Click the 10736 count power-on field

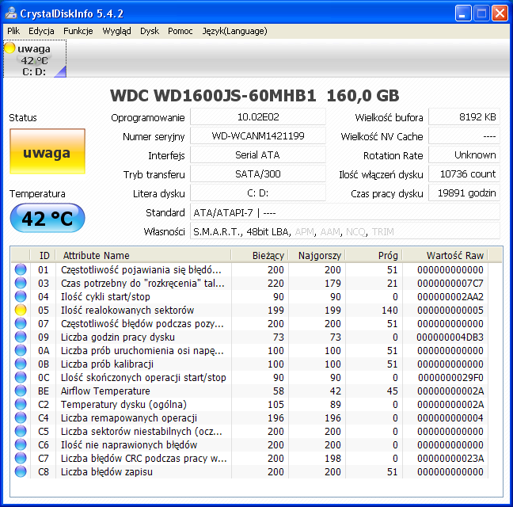tap(464, 173)
